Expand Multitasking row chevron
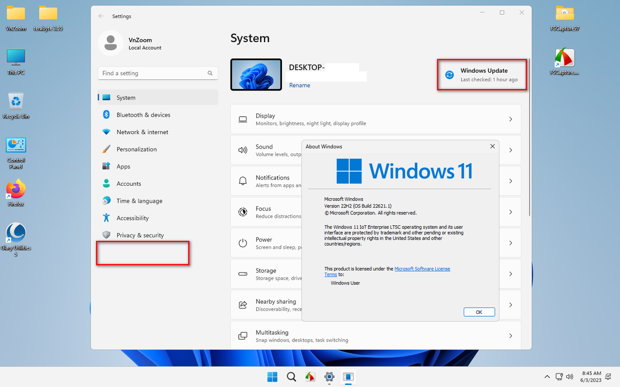 click(511, 336)
